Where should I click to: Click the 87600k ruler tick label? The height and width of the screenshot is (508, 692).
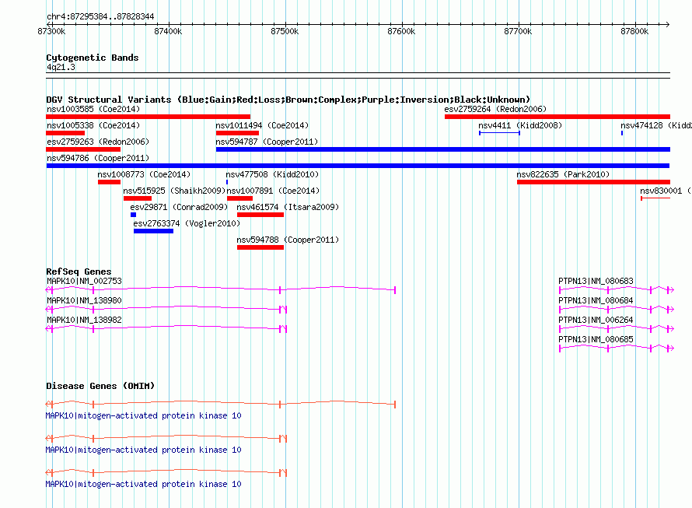click(401, 31)
